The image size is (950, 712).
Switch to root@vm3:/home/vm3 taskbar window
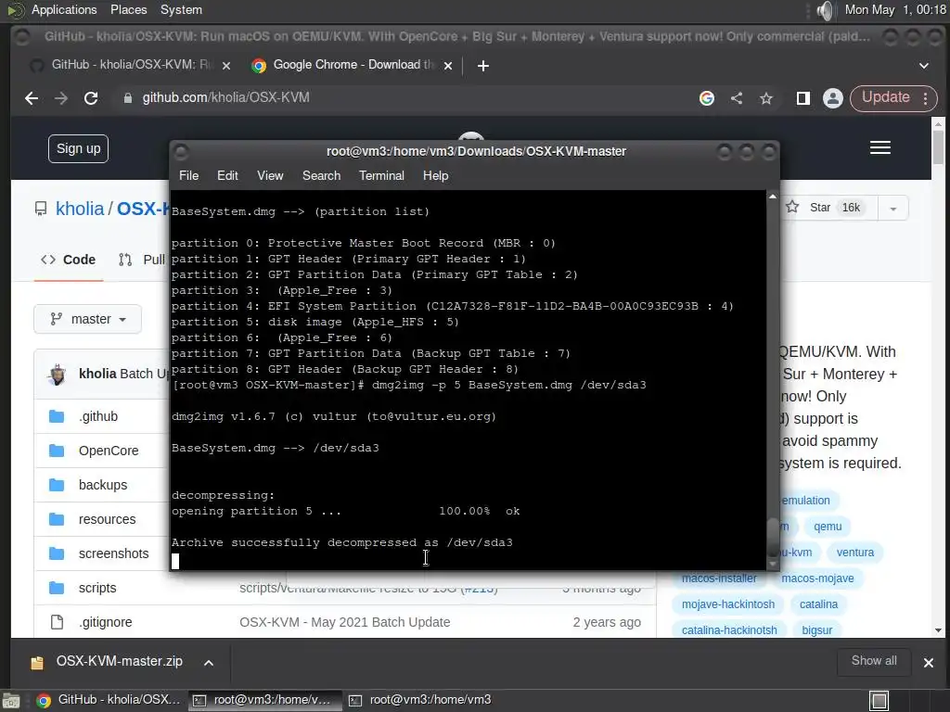click(420, 700)
